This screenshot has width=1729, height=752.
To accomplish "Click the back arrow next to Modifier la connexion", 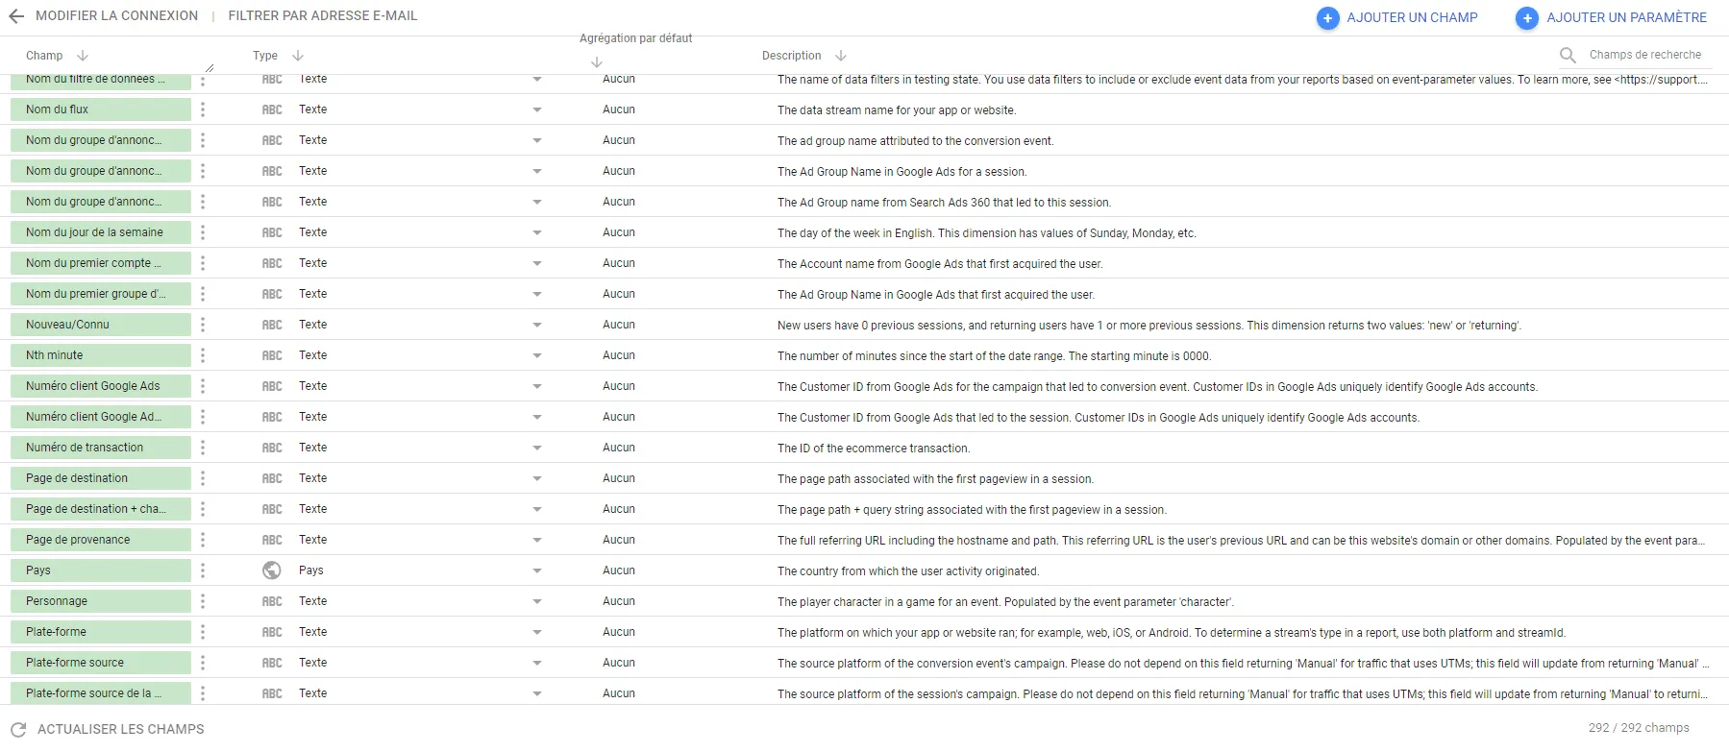I will click(16, 16).
